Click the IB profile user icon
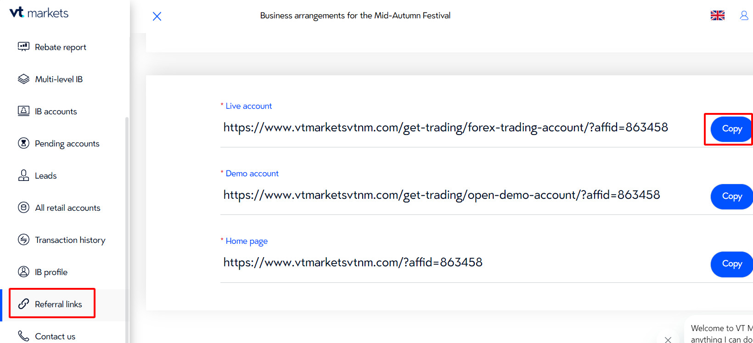The image size is (753, 343). coord(23,272)
